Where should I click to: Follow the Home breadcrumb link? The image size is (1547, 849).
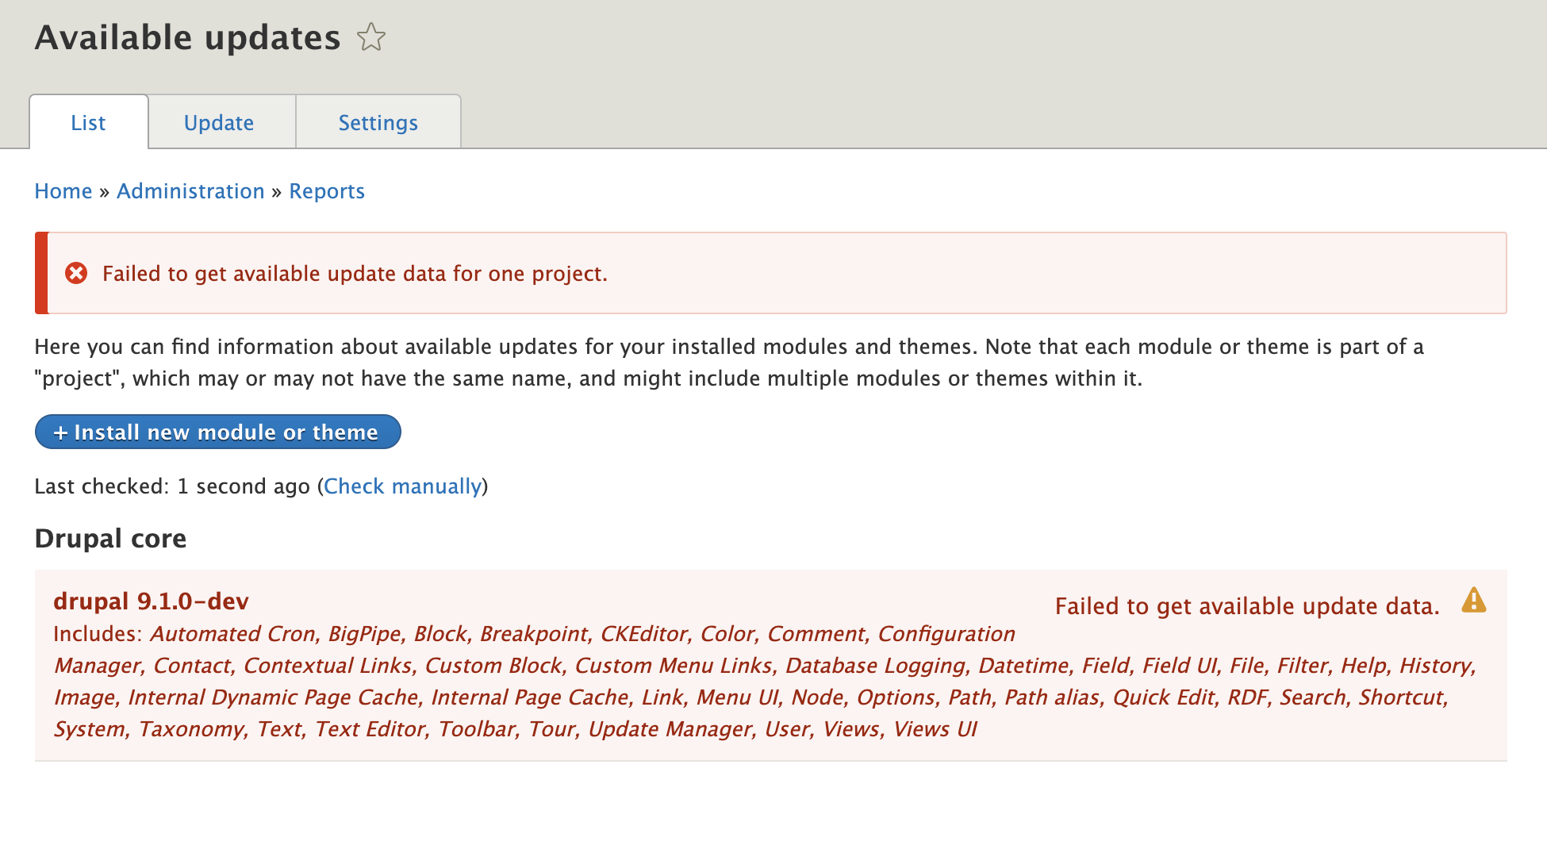click(x=63, y=191)
